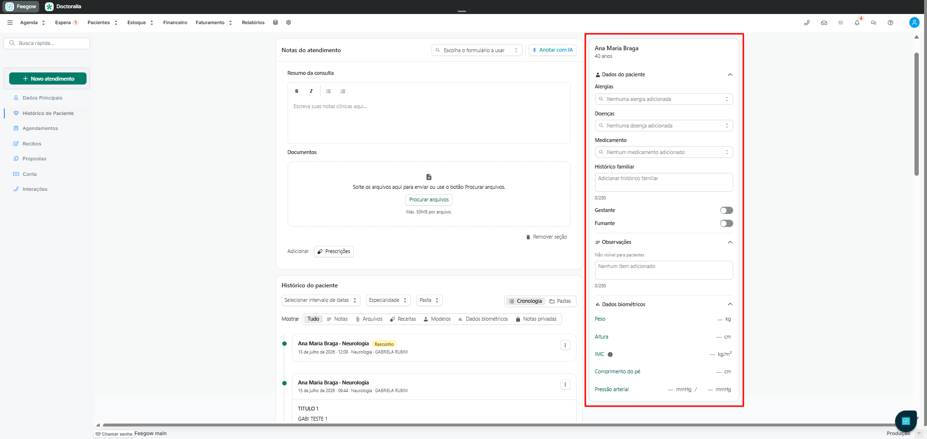The width and height of the screenshot is (927, 439).
Task: Open the Faturamento menu
Action: coord(214,23)
